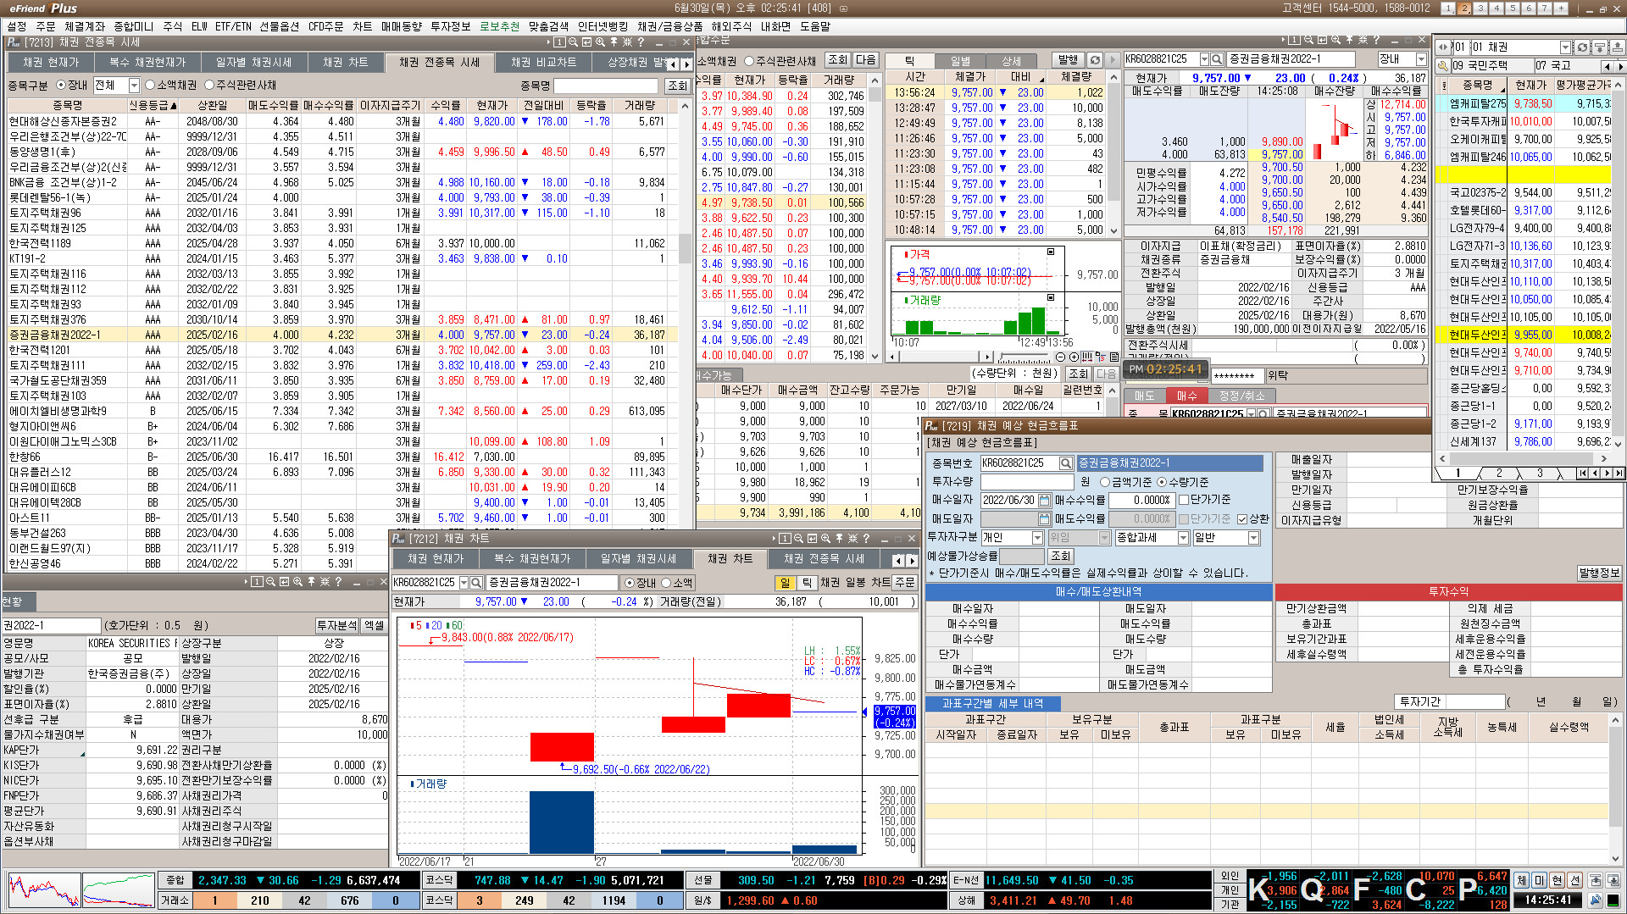Open 종합과세 tax type dropdown
This screenshot has height=914, width=1627.
pyautogui.click(x=1183, y=538)
